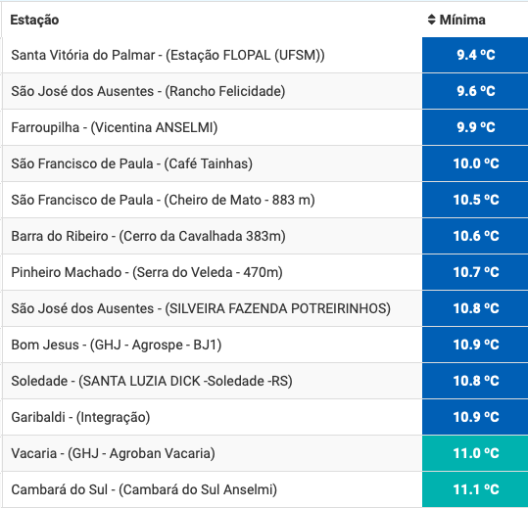Click the Mínima column header label
The width and height of the screenshot is (528, 508).
tap(462, 20)
